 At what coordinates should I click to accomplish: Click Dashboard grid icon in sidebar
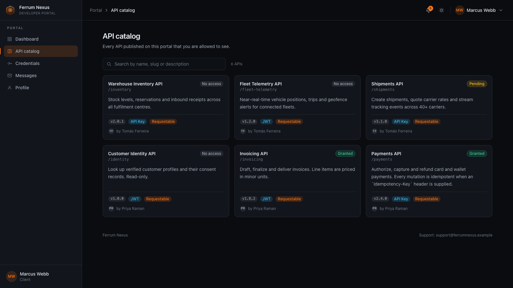point(10,39)
